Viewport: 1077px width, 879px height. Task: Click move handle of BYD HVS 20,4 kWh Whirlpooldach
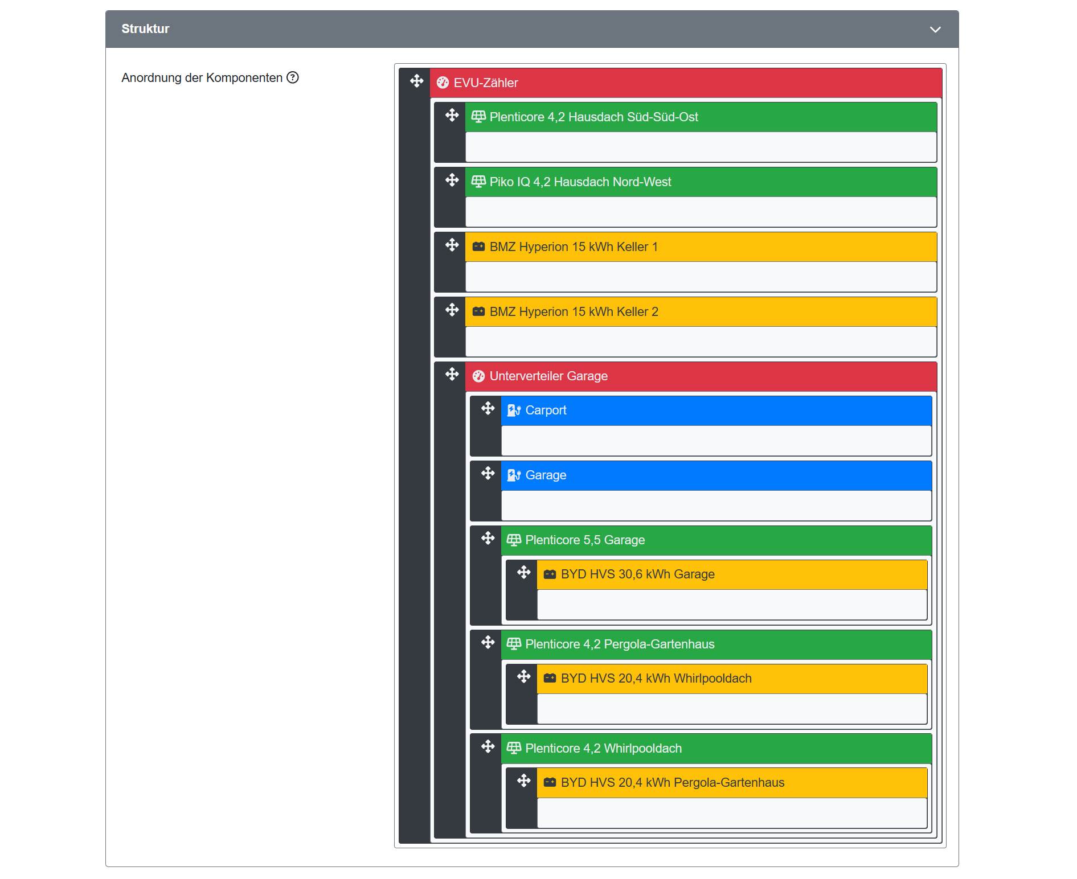[x=524, y=676]
